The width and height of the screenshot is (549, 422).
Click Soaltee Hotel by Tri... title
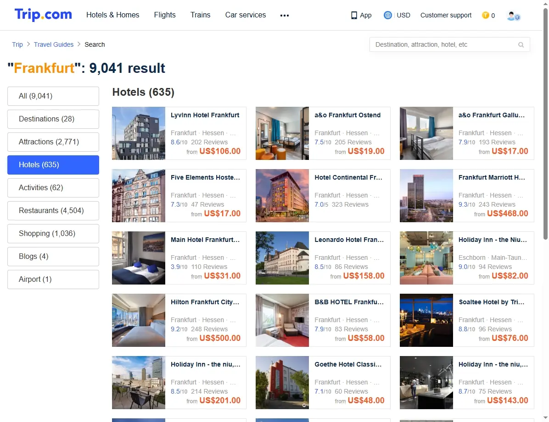tap(492, 302)
